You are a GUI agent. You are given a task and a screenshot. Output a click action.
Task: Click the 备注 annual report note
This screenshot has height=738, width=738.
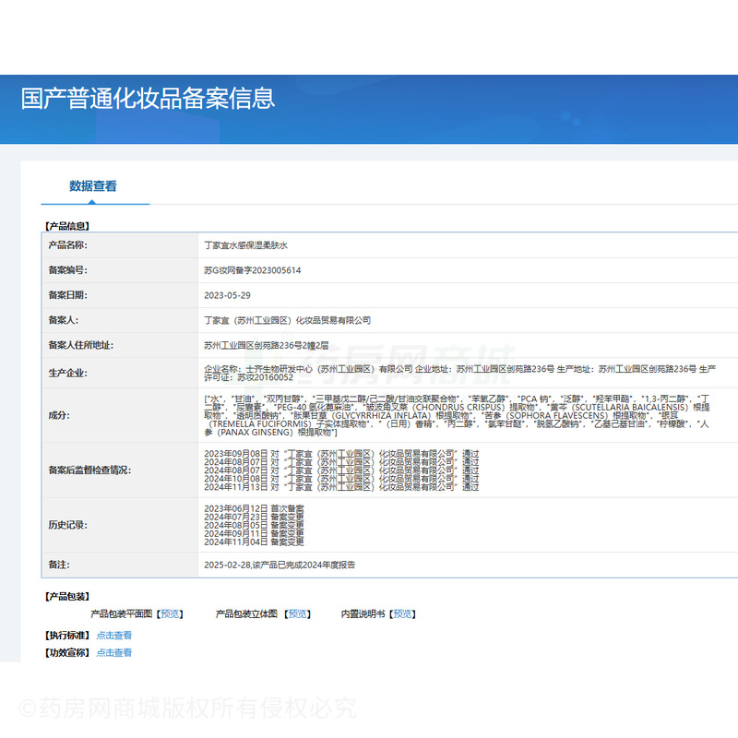279,564
